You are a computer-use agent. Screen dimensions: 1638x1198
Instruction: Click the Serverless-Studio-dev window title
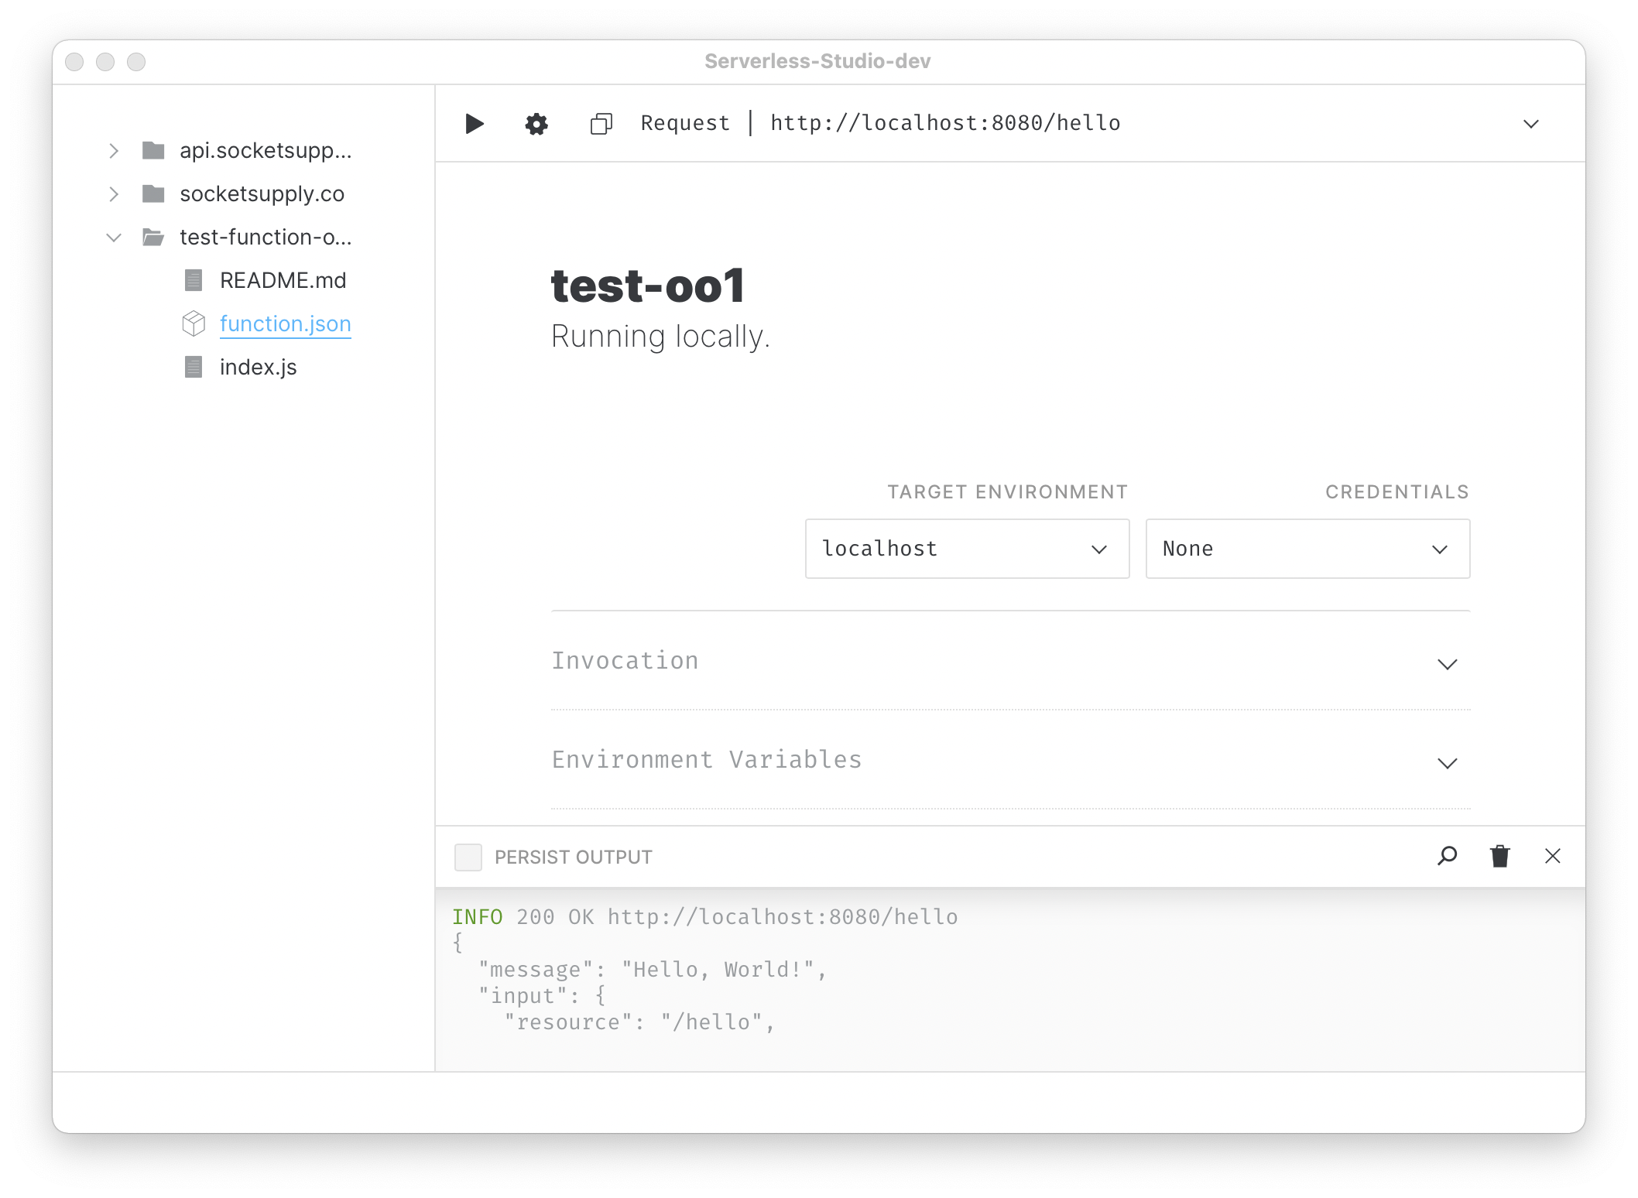pyautogui.click(x=817, y=61)
